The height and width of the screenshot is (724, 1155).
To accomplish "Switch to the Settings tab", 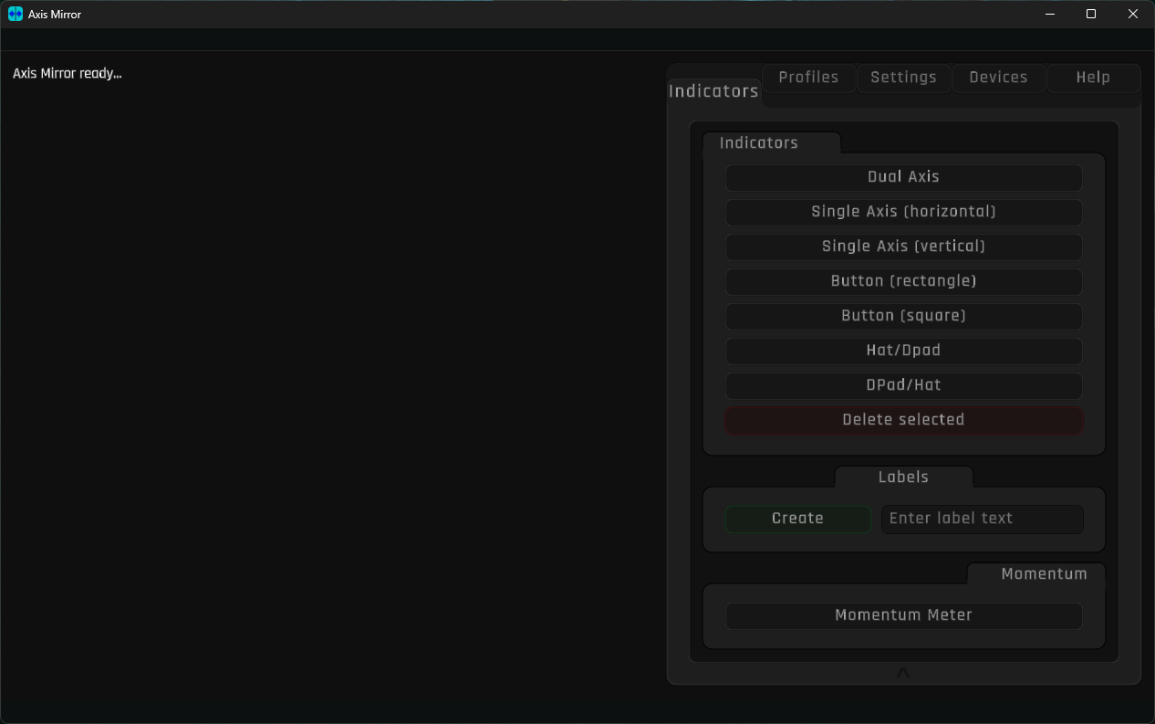I will pyautogui.click(x=903, y=78).
